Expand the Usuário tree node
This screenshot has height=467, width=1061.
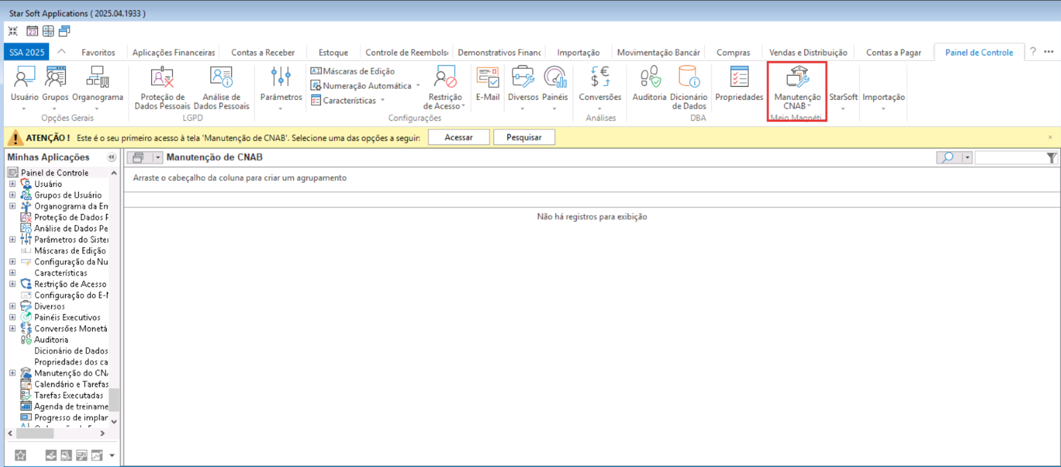click(12, 184)
